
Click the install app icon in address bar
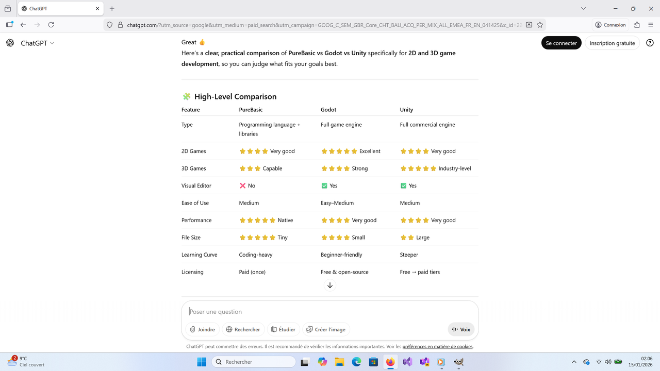coord(529,25)
